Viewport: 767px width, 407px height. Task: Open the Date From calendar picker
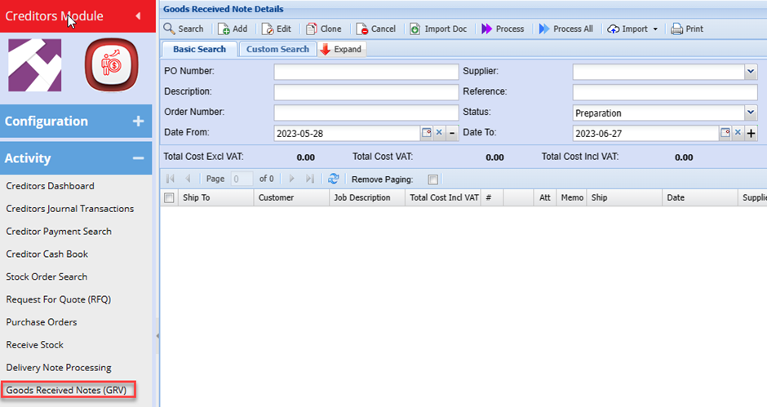click(427, 133)
